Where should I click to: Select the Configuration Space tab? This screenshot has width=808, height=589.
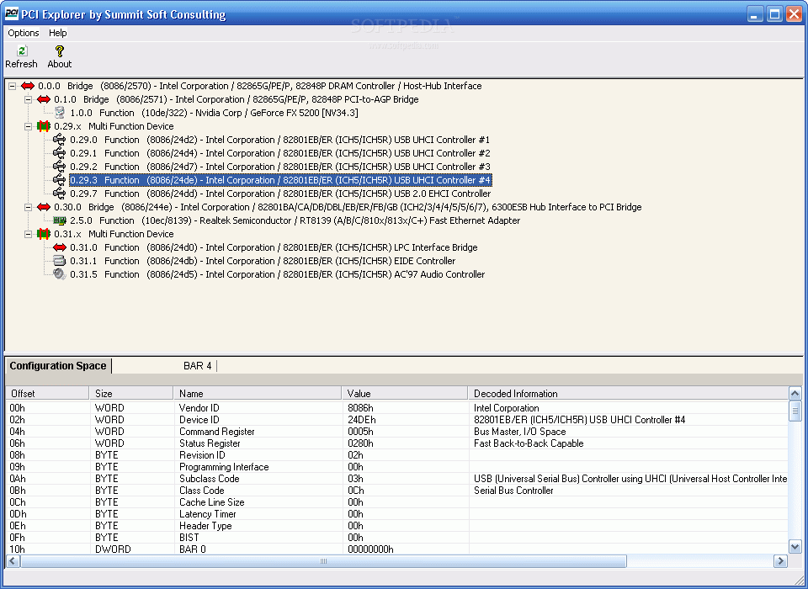tap(58, 366)
